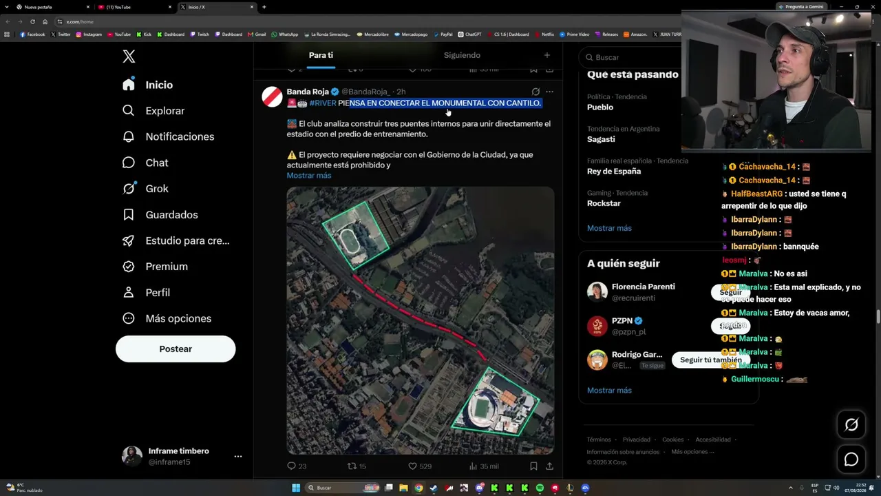Click the Grok explain icon on Banda Roja post

click(535, 92)
